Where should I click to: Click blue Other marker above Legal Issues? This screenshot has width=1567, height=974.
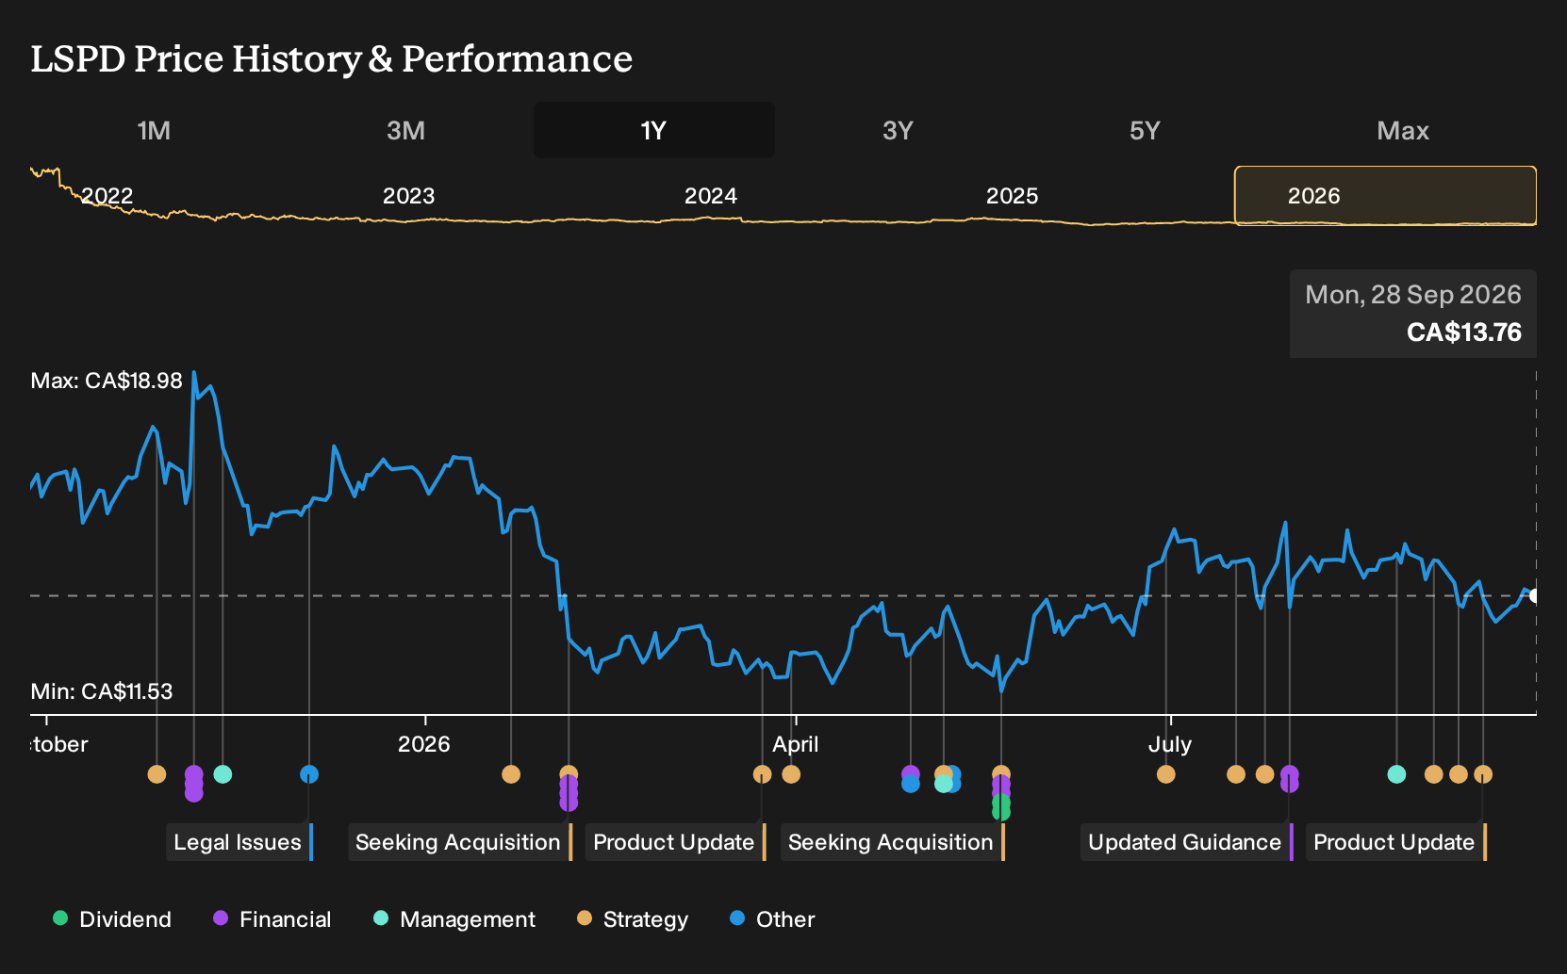coord(309,774)
